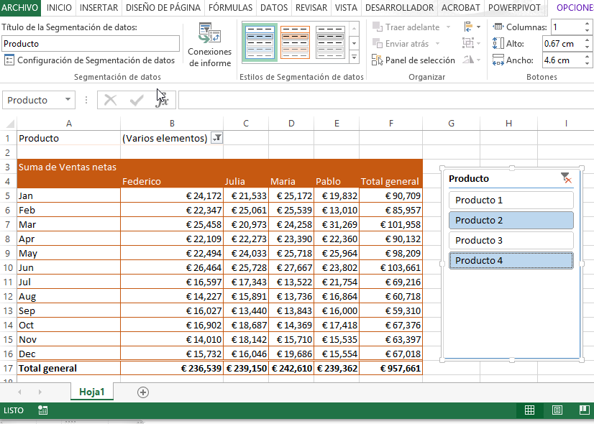Click the macro recording icon in status bar
The height and width of the screenshot is (424, 594).
click(x=42, y=410)
